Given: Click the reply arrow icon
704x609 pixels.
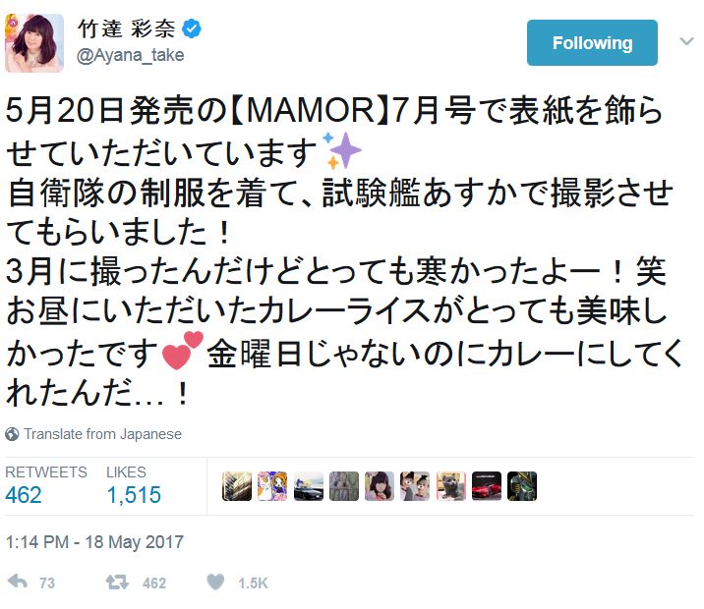Looking at the screenshot, I should [x=18, y=581].
